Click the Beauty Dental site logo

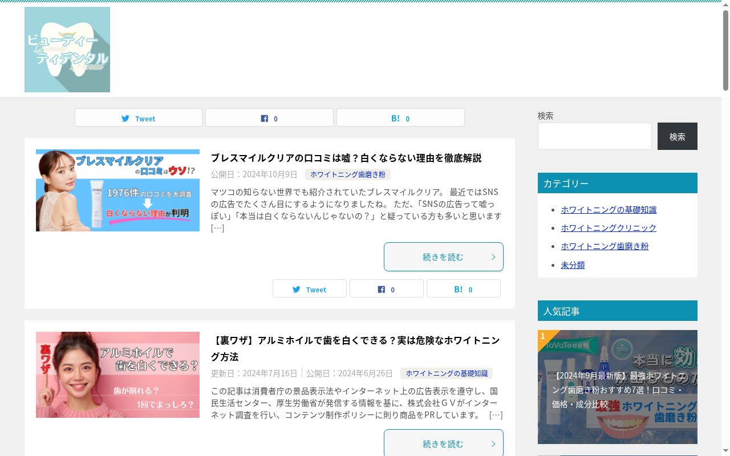67,50
